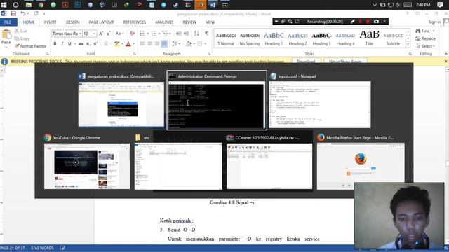449x252 pixels.
Task: Switch to the MAILINGS tab
Action: click(x=164, y=22)
